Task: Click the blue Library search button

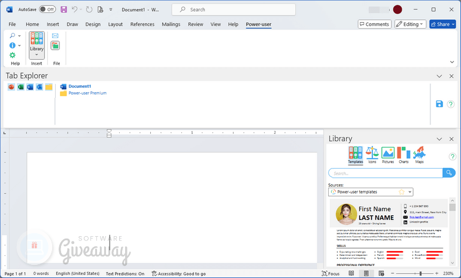Action: coord(449,173)
